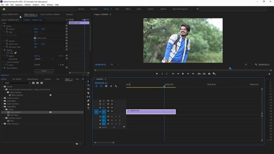Collapse the Distort folder
Viewport: 274px width, 154px height.
pyautogui.click(x=4, y=110)
